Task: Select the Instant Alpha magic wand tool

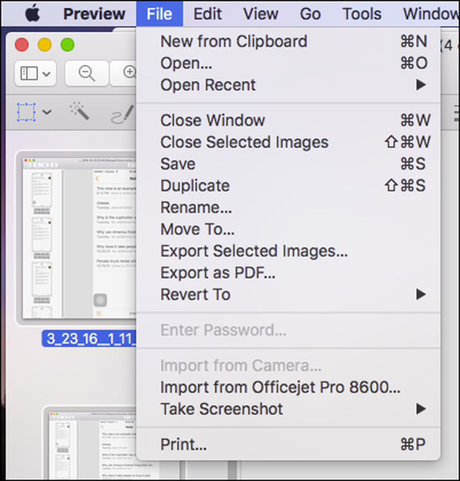Action: coord(79,111)
